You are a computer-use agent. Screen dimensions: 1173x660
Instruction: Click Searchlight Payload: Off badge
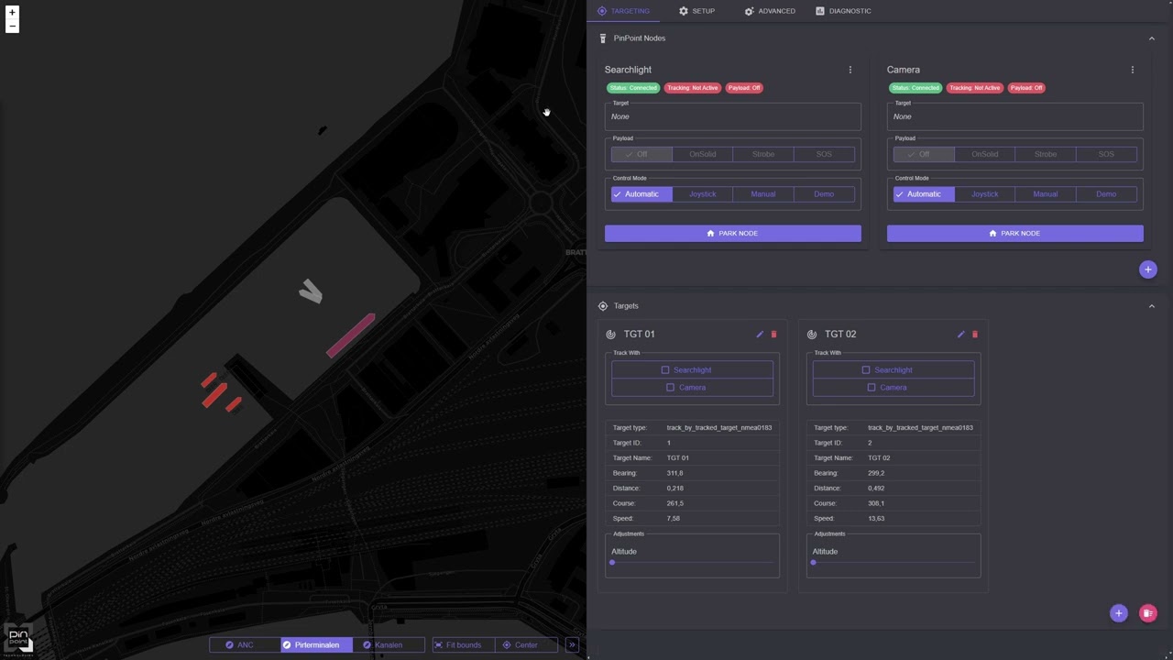[x=744, y=88]
